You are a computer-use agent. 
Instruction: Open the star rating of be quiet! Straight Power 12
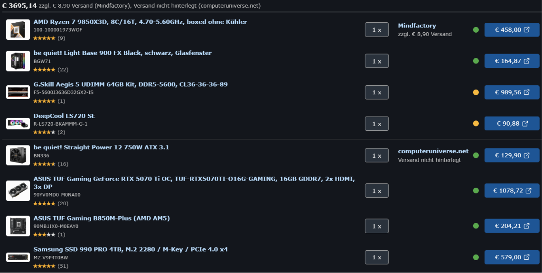coord(44,164)
